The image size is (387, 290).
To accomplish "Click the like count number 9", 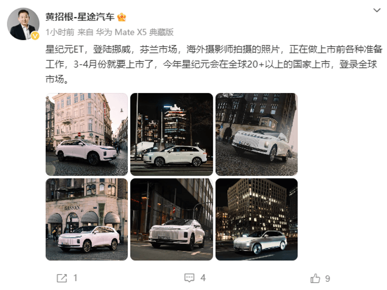I will [x=327, y=279].
